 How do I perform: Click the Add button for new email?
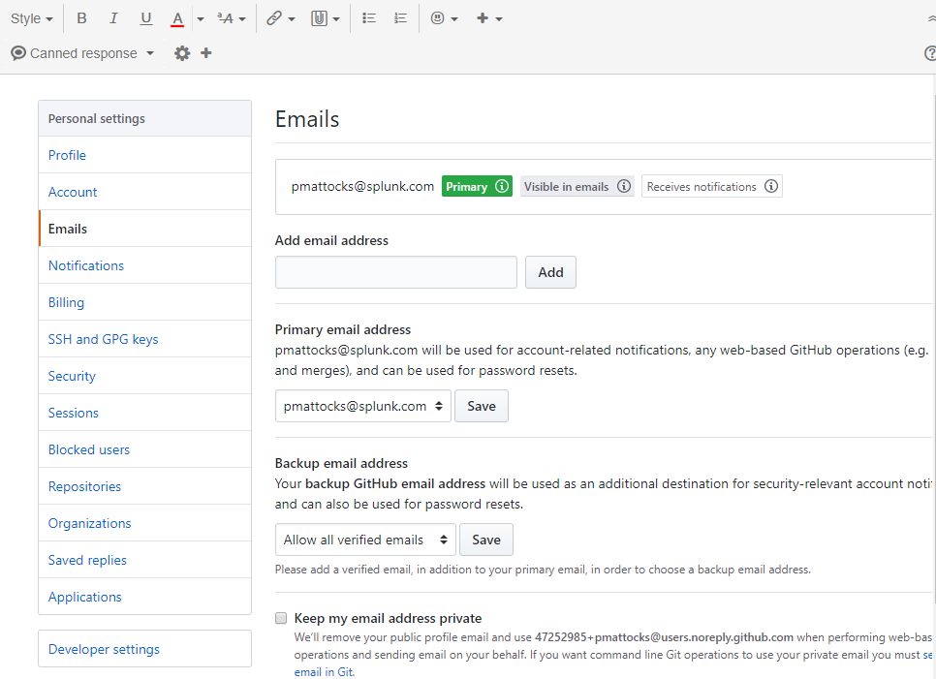coord(550,273)
